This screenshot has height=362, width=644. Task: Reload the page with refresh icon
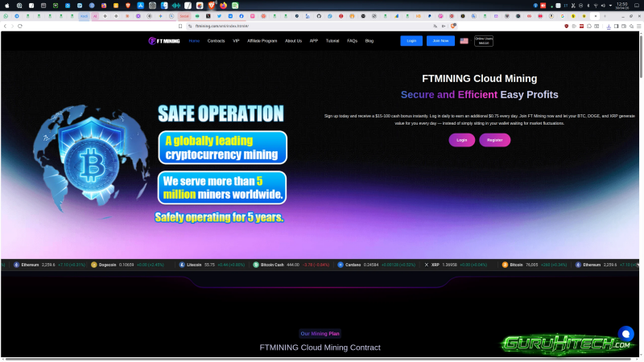pyautogui.click(x=19, y=26)
